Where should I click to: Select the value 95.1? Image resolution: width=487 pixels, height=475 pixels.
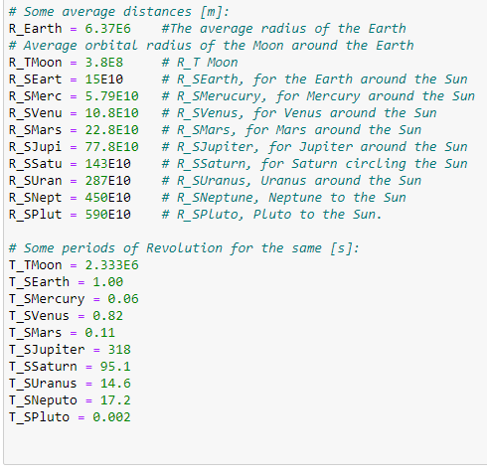tap(115, 367)
